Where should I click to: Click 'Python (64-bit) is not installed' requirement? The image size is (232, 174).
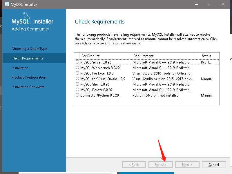tap(155, 95)
